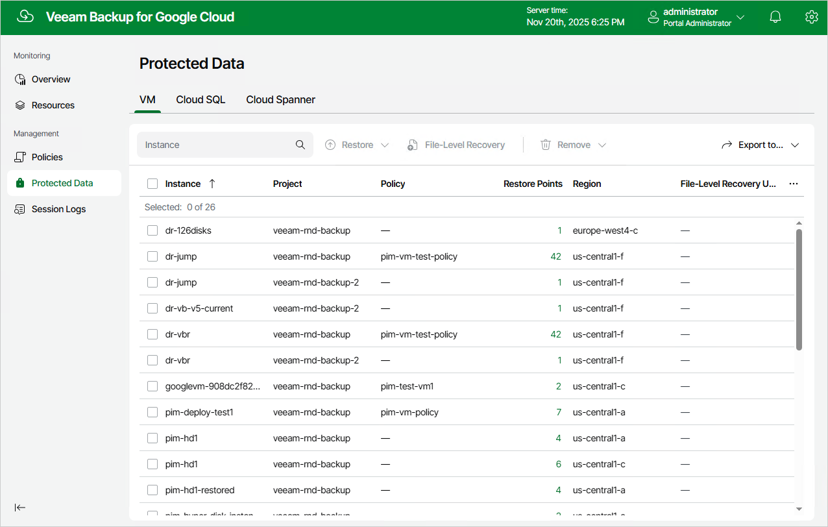Click the Resources stack icon
828x527 pixels.
coord(20,105)
